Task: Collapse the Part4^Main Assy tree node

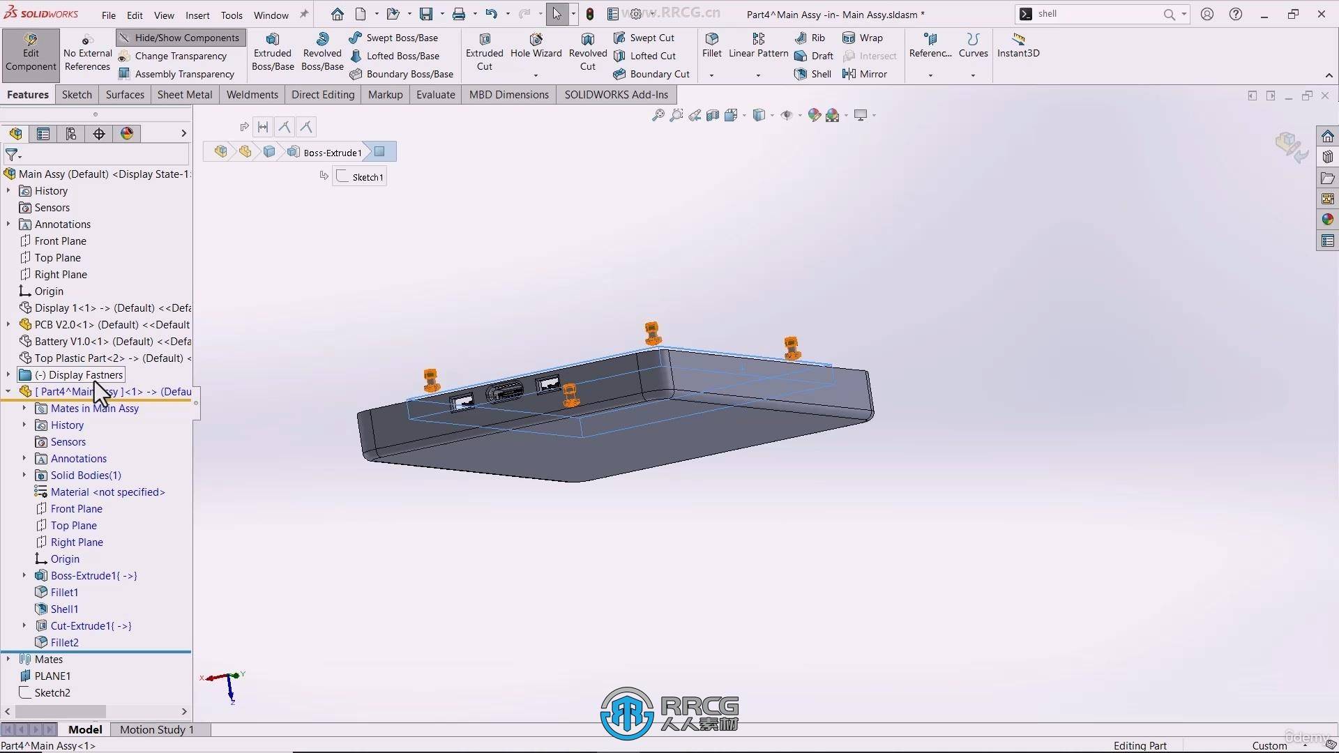Action: click(8, 392)
